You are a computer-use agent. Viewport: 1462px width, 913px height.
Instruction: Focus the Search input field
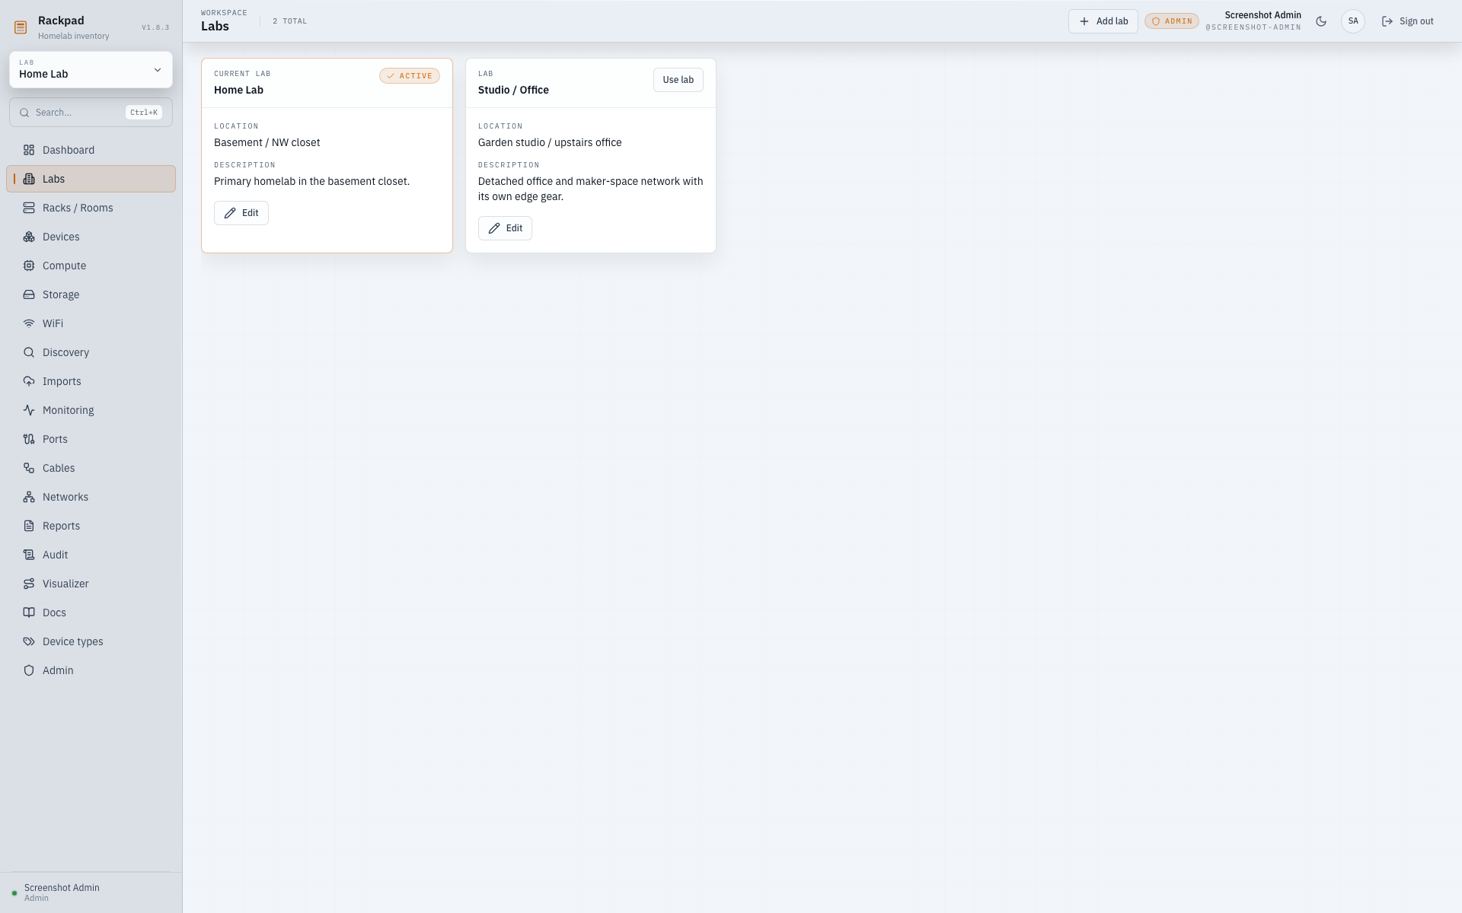tap(91, 113)
